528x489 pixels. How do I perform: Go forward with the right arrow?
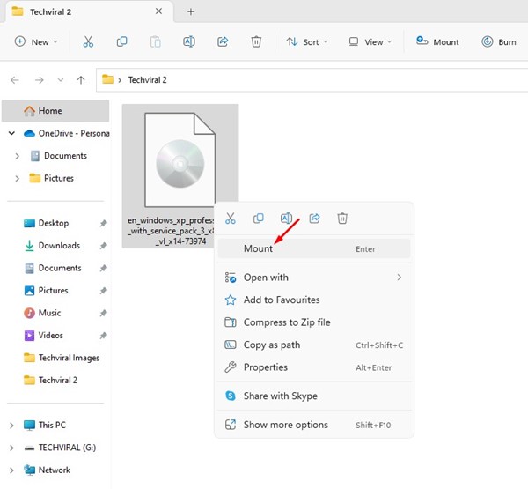[40, 80]
